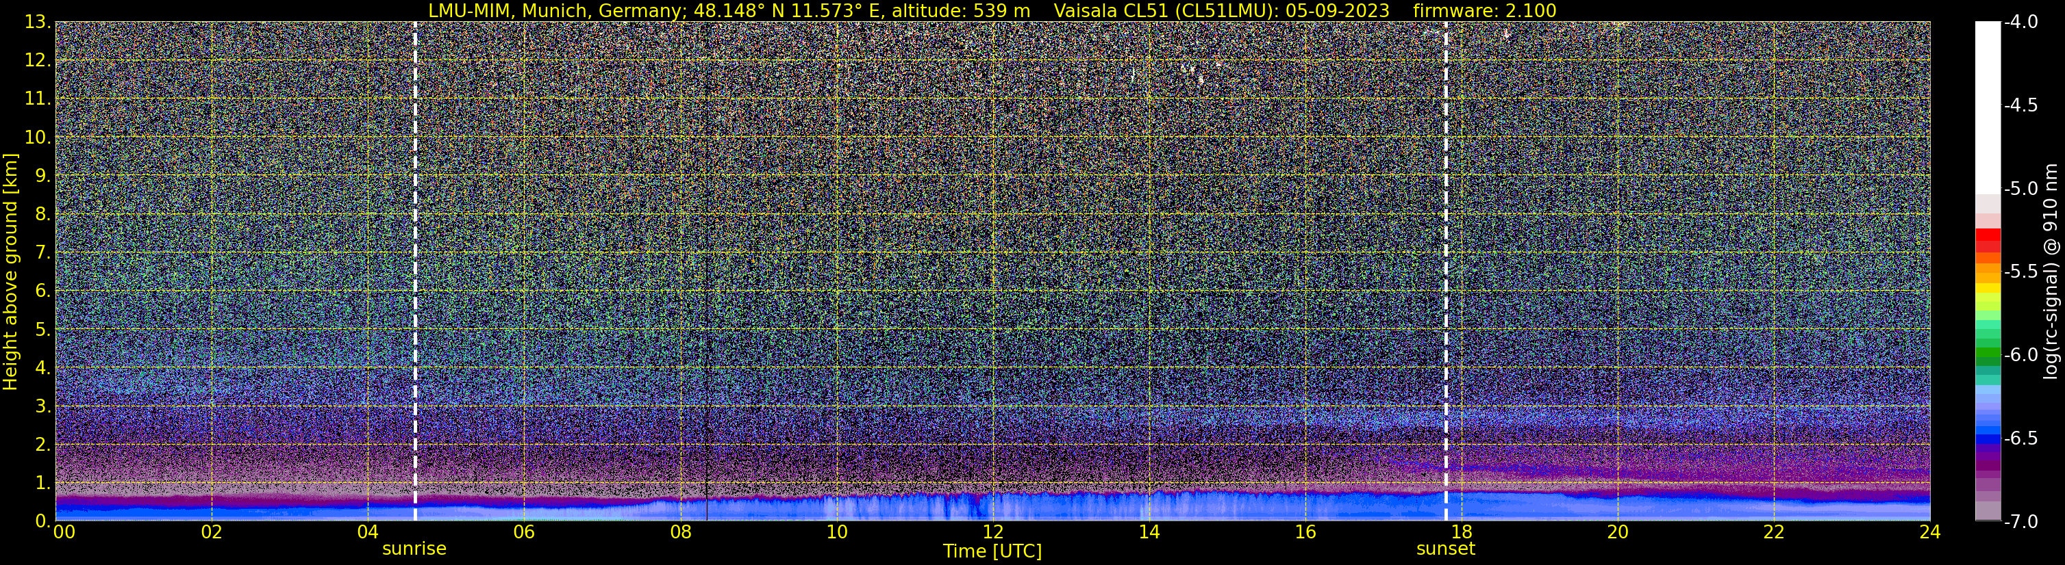2065x565 pixels.
Task: Click the 5 km tick on the height axis
Action: tap(42, 330)
